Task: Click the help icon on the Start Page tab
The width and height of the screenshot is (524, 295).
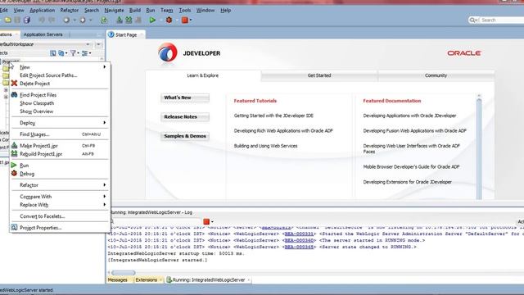Action: click(x=111, y=34)
